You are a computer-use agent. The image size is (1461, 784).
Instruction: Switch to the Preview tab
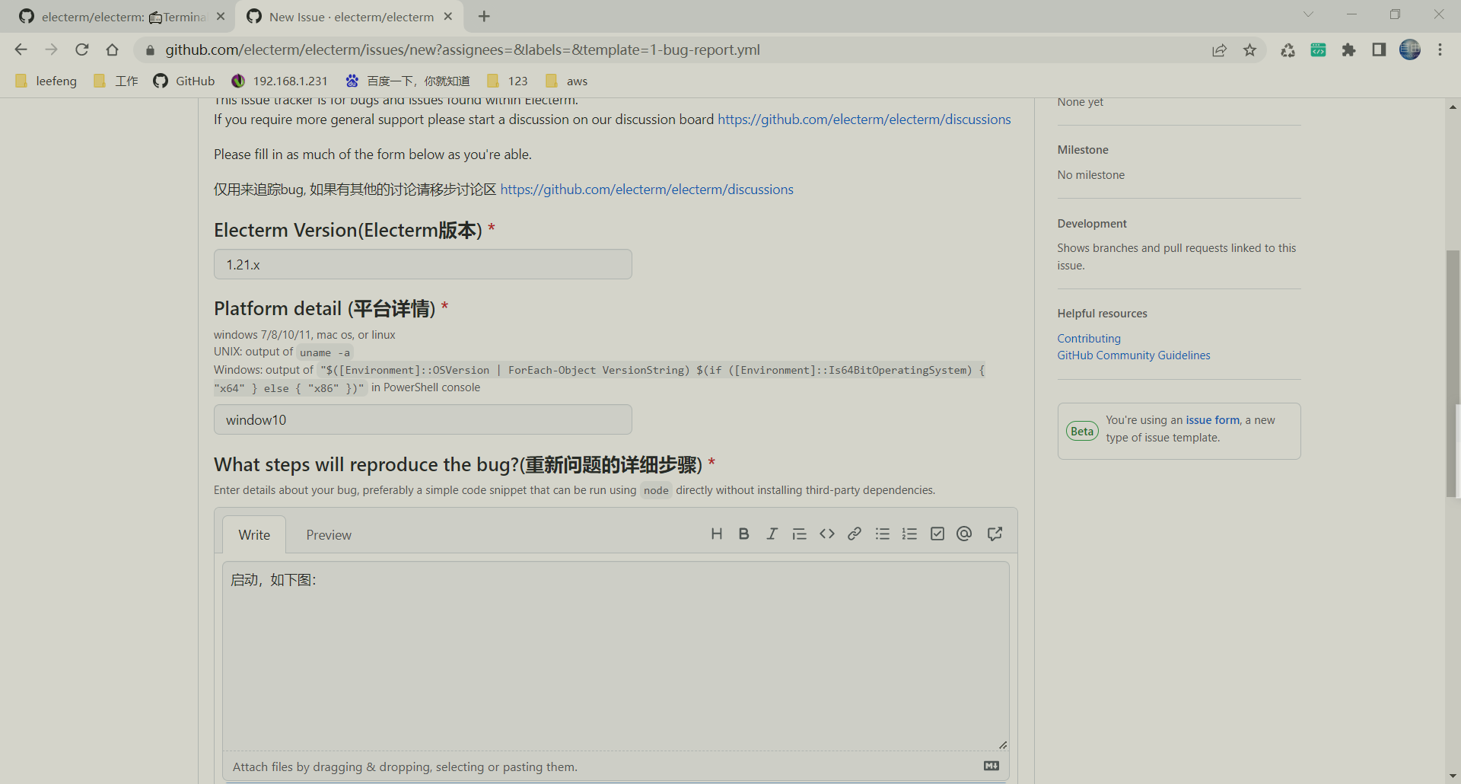(329, 534)
